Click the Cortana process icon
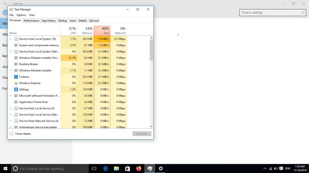 point(16,77)
